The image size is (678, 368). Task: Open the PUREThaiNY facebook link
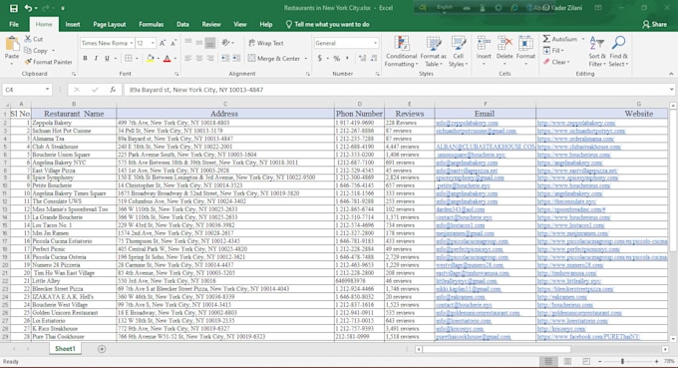click(588, 336)
